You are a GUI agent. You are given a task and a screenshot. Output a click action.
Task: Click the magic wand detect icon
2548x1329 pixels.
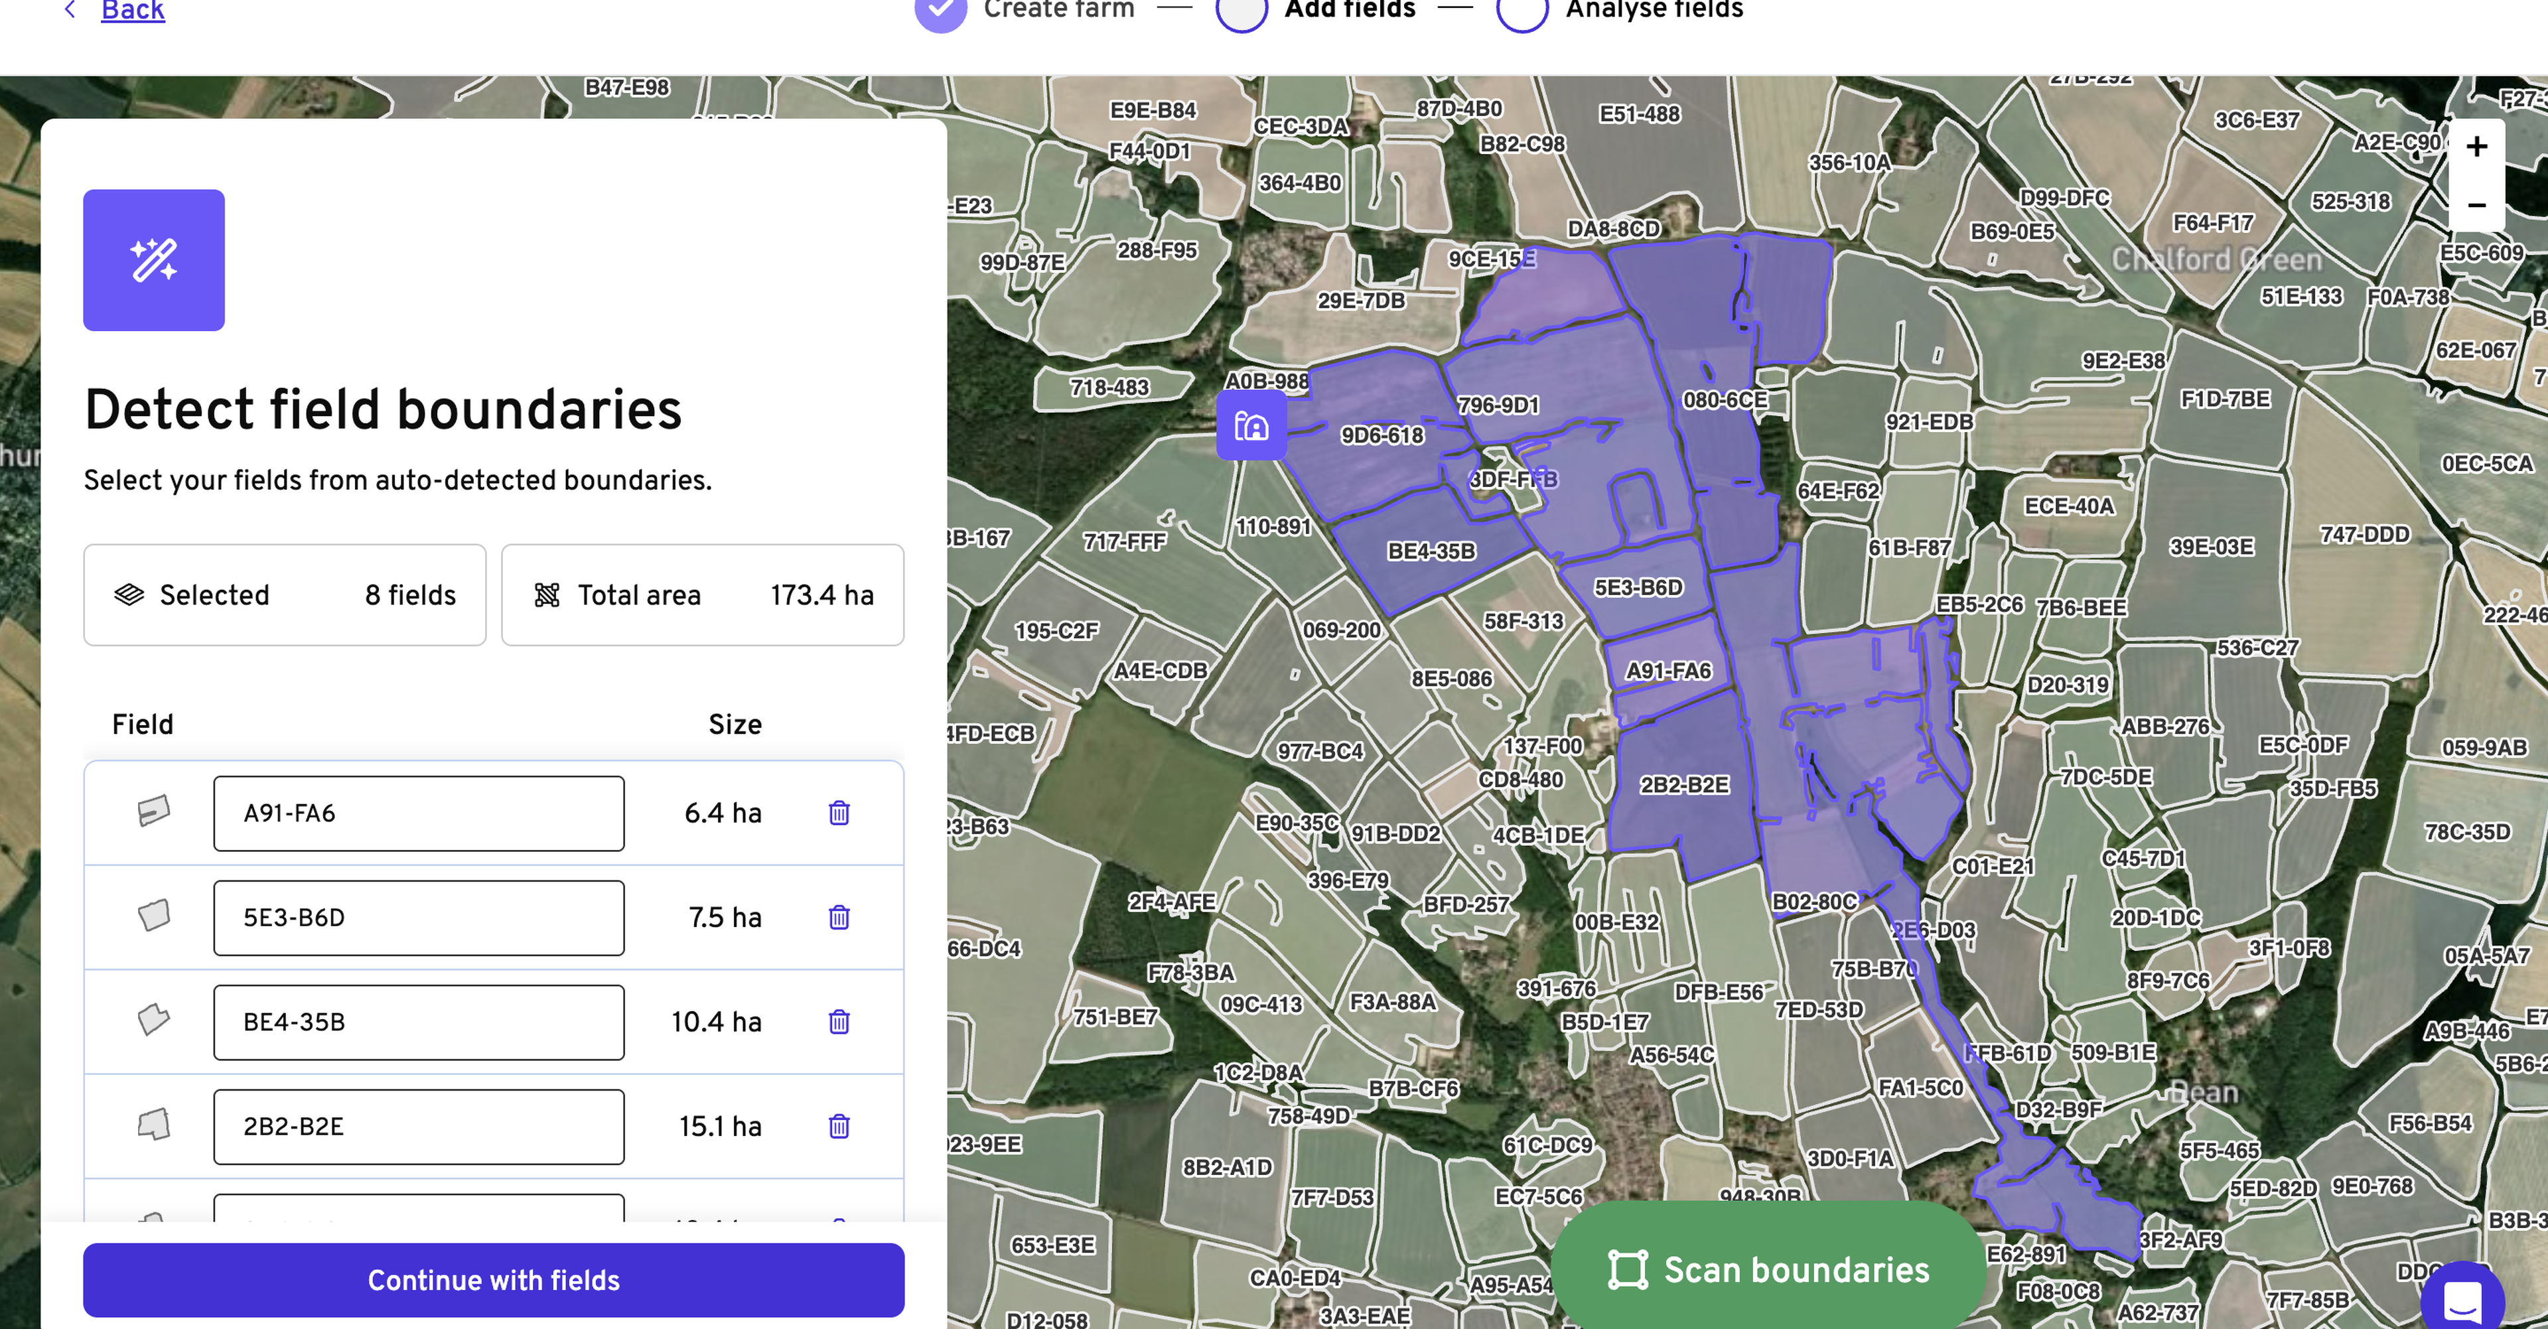155,260
